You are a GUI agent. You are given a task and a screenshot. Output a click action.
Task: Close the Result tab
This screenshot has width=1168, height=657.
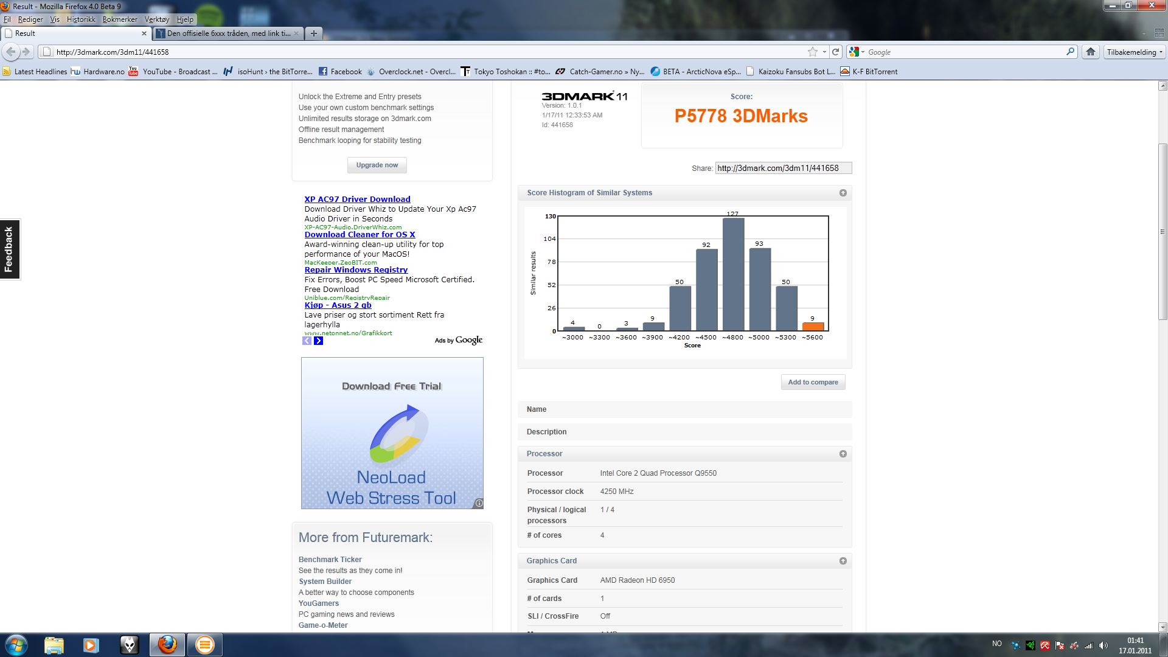coord(144,33)
